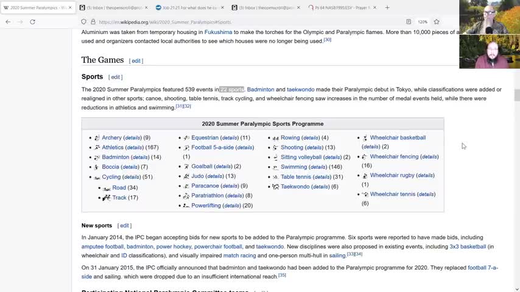This screenshot has width=520, height=292.
Task: Open the match racing link
Action: coord(239,255)
